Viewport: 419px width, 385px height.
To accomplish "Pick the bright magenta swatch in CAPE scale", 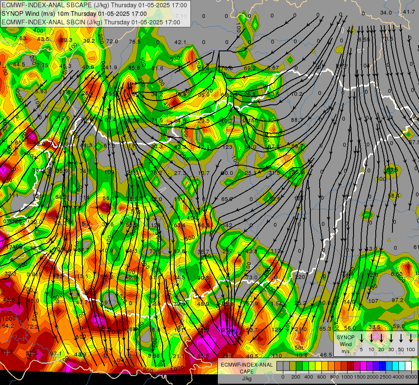I will tap(363, 366).
